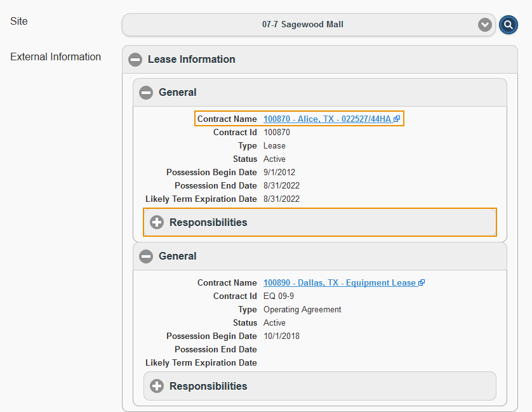Click the highlighted Contract Name field
Viewport: 532px width, 412px height.
click(x=298, y=118)
